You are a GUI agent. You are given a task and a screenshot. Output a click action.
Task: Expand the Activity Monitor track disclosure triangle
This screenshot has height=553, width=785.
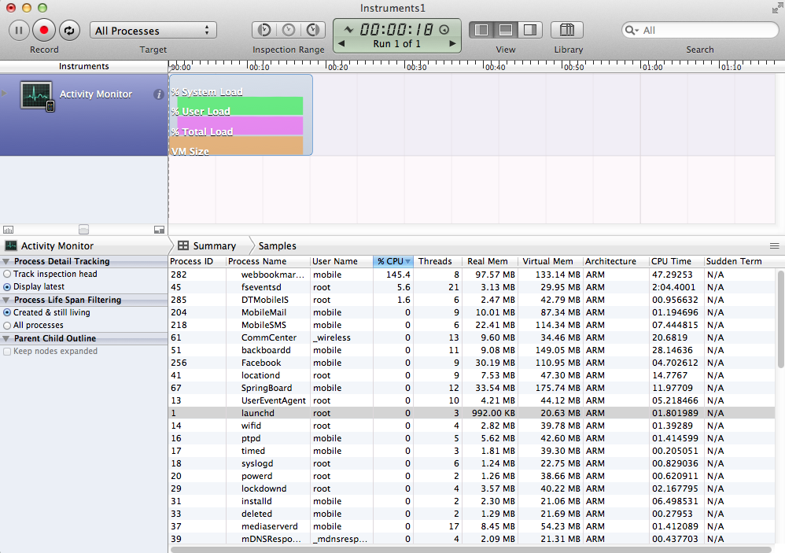pos(5,94)
